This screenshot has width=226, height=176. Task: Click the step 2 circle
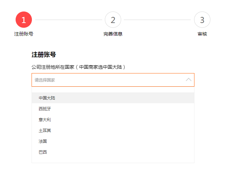[x=113, y=20]
